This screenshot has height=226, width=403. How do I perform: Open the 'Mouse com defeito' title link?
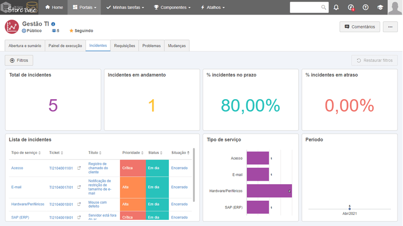point(97,204)
